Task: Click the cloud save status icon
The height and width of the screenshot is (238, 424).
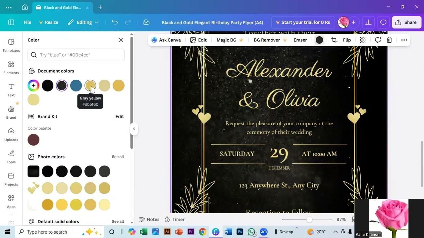Action: pyautogui.click(x=146, y=22)
